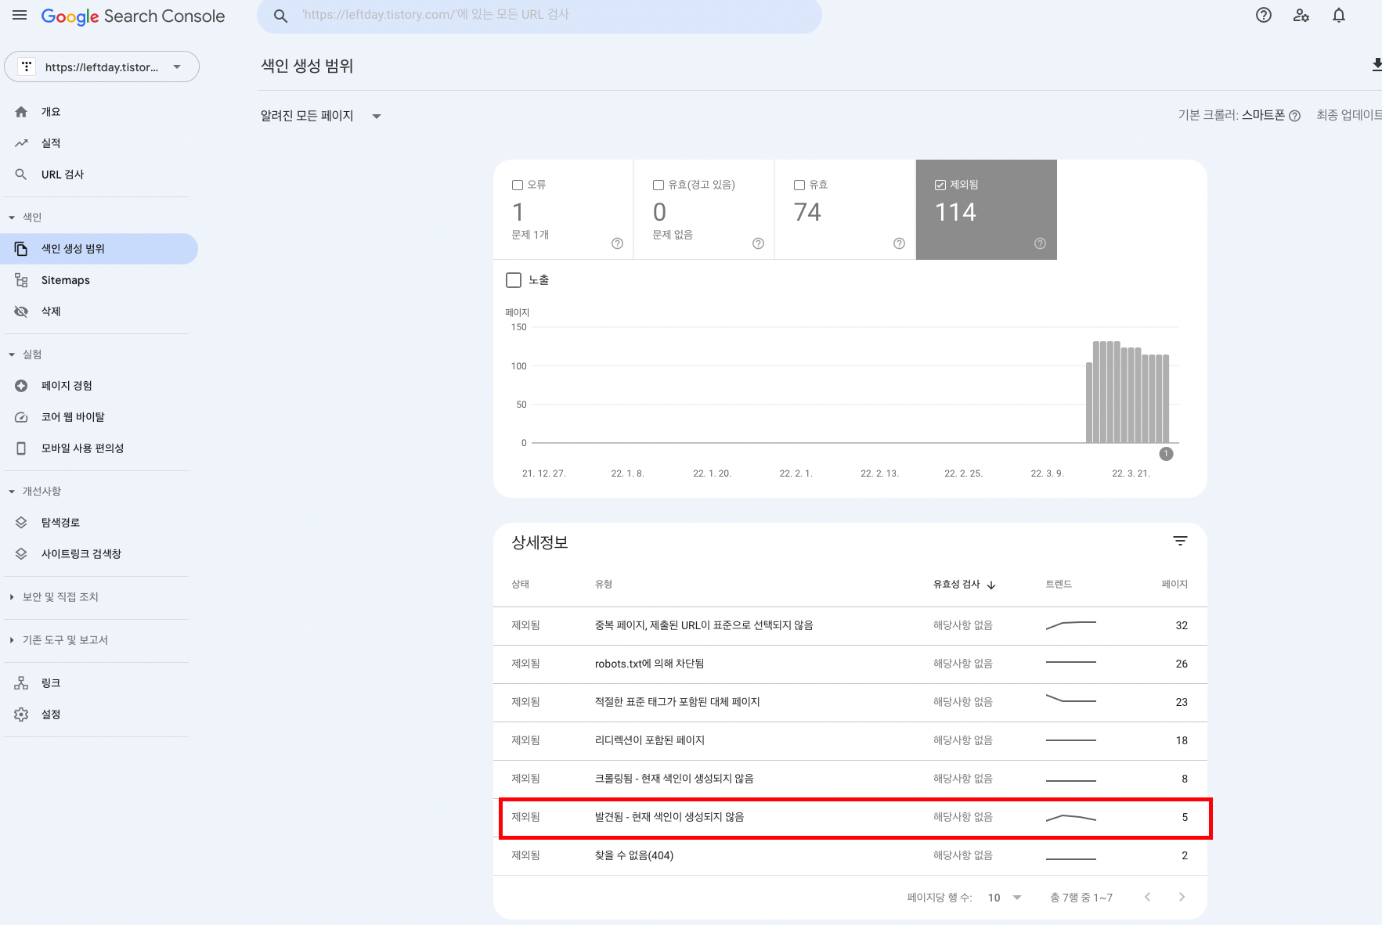Click the download export icon
The height and width of the screenshot is (925, 1382).
click(1376, 65)
